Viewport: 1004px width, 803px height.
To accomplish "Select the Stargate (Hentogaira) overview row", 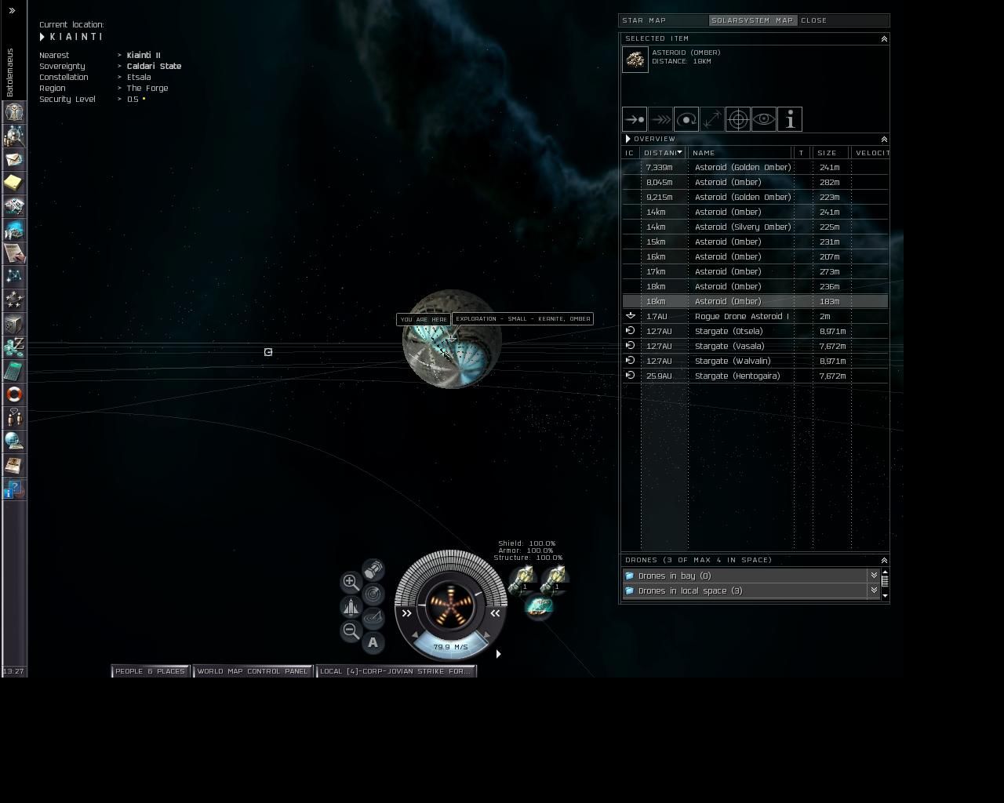I will [x=755, y=376].
